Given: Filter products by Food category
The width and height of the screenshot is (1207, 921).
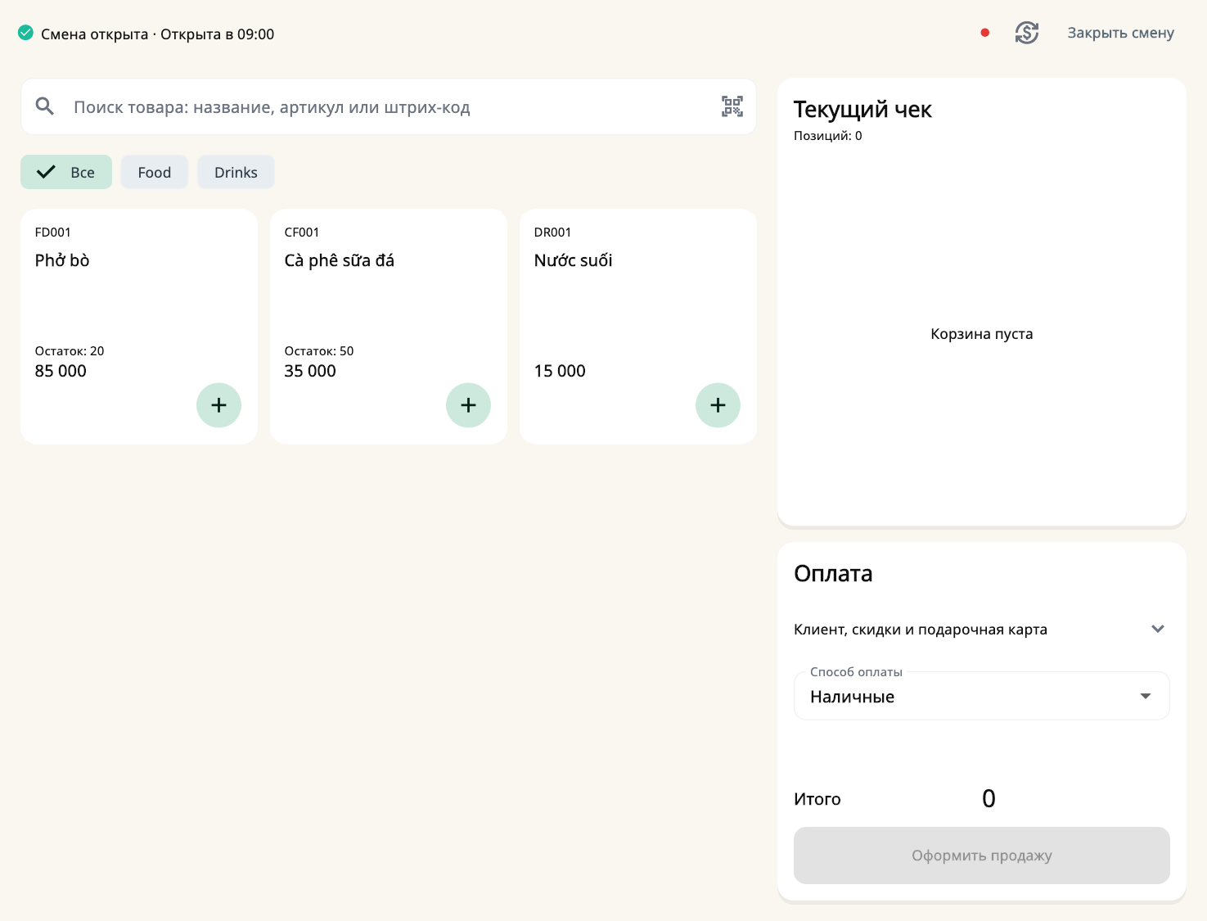Looking at the screenshot, I should click(x=155, y=172).
